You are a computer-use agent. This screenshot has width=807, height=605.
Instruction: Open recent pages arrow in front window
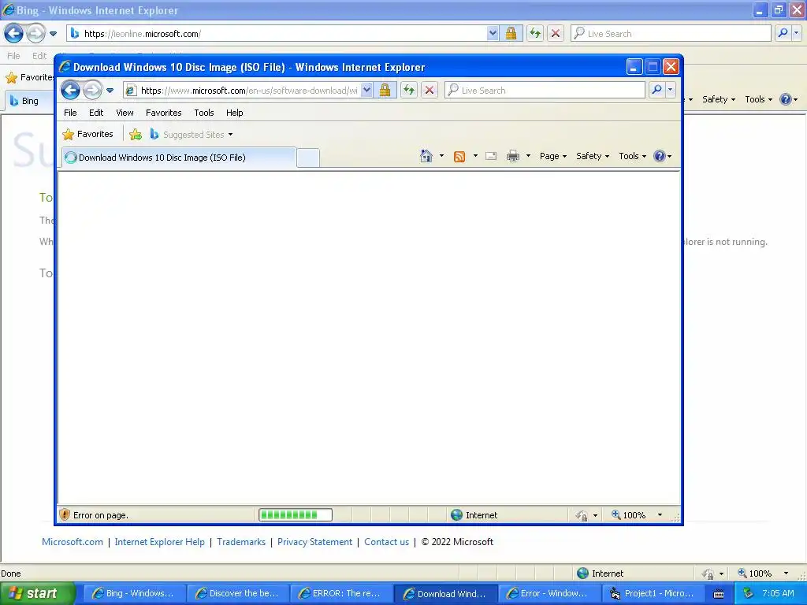click(110, 91)
